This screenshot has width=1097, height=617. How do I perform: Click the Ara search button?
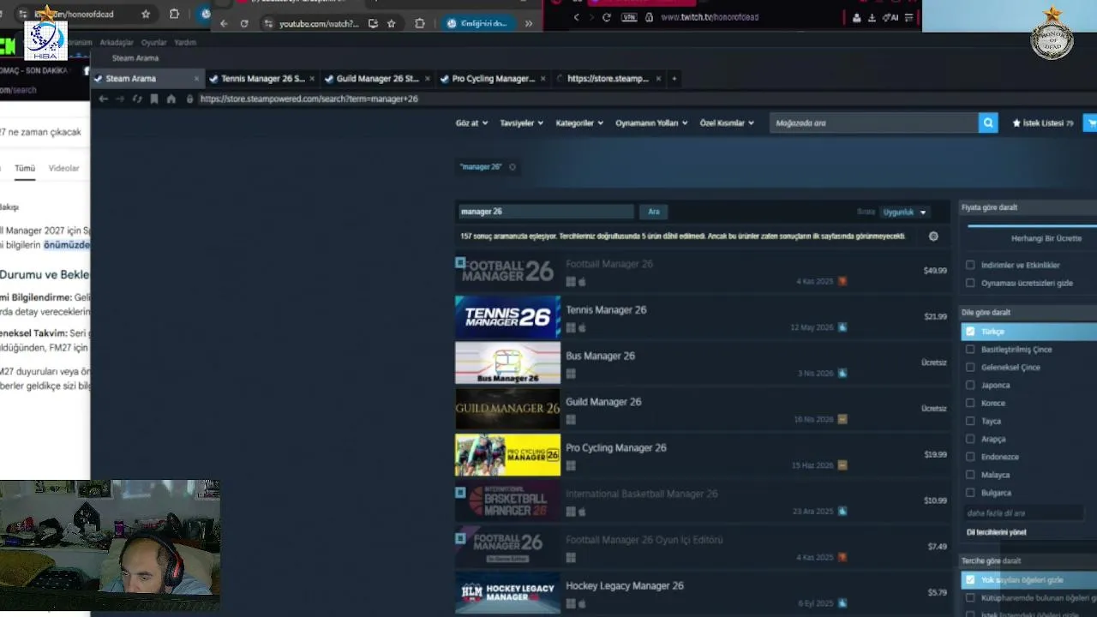tap(654, 212)
